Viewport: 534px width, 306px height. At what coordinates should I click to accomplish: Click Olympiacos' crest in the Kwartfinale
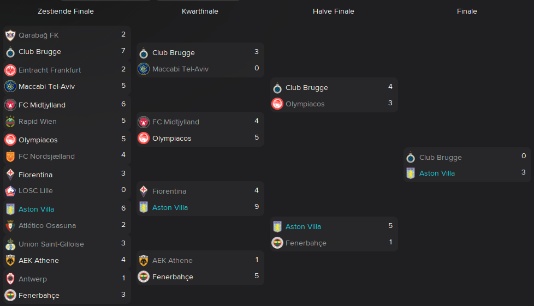pos(144,138)
